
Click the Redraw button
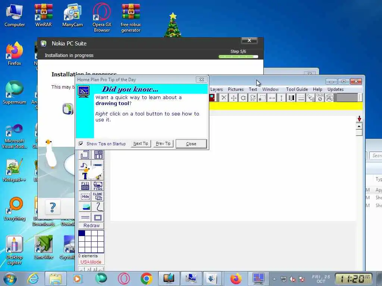coord(91,225)
